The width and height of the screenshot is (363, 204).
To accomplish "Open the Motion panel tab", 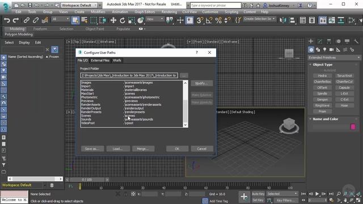I will tap(338, 41).
